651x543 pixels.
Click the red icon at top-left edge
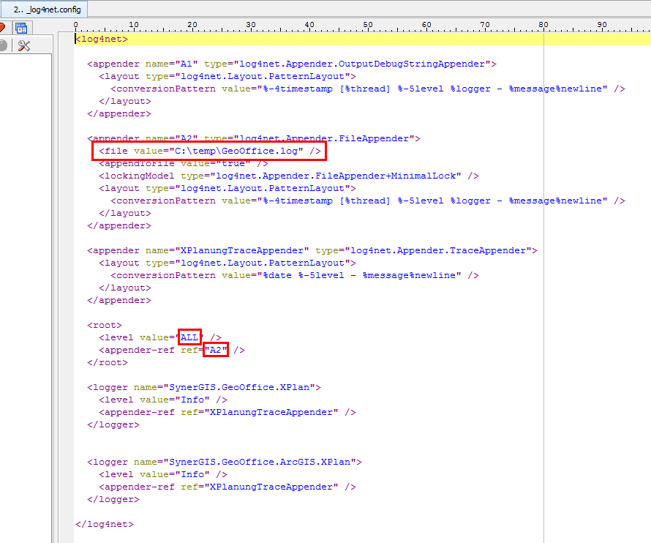(x=4, y=26)
